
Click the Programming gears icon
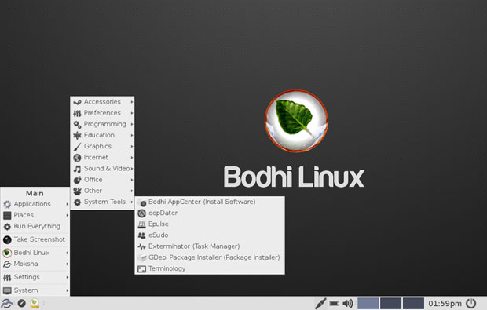(x=77, y=125)
